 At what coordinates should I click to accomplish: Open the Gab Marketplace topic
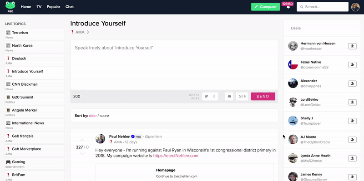pyautogui.click(x=35, y=151)
